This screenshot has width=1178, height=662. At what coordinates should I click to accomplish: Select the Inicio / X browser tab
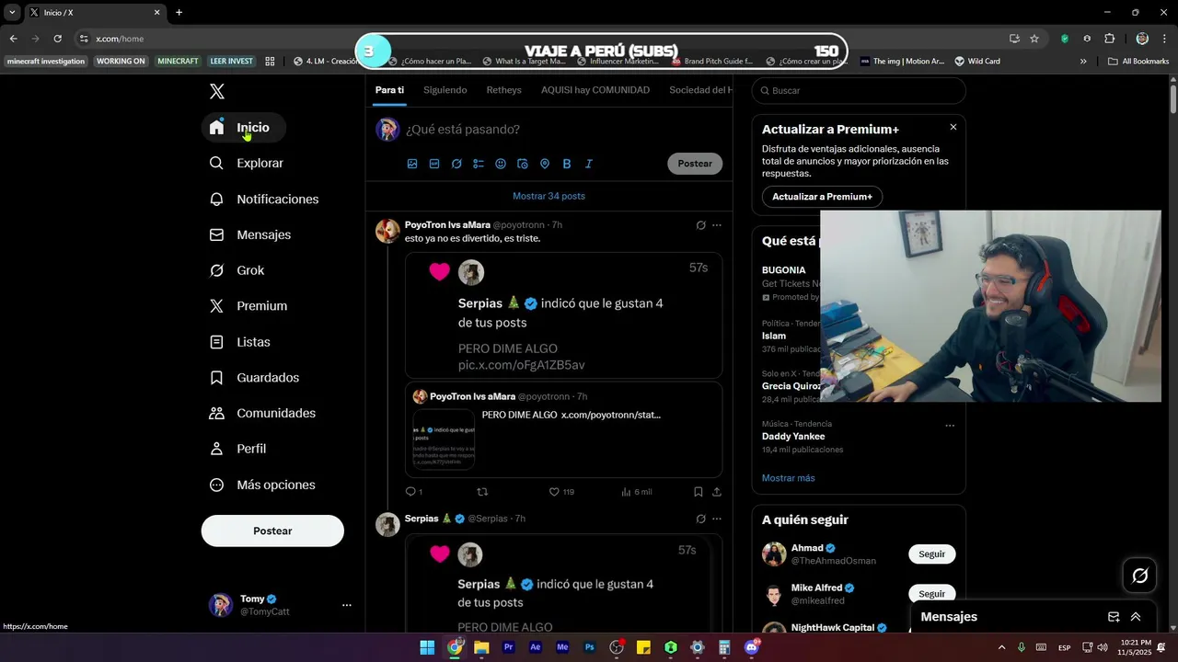pos(94,13)
